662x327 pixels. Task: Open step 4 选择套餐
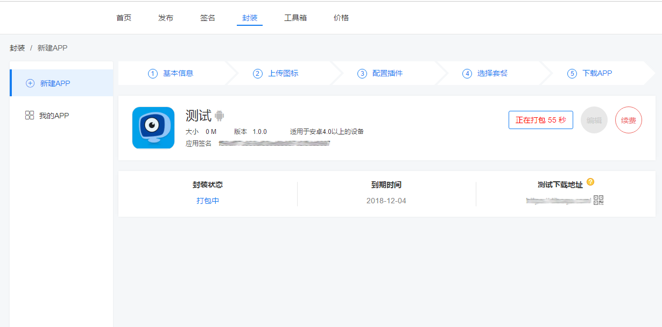point(485,74)
